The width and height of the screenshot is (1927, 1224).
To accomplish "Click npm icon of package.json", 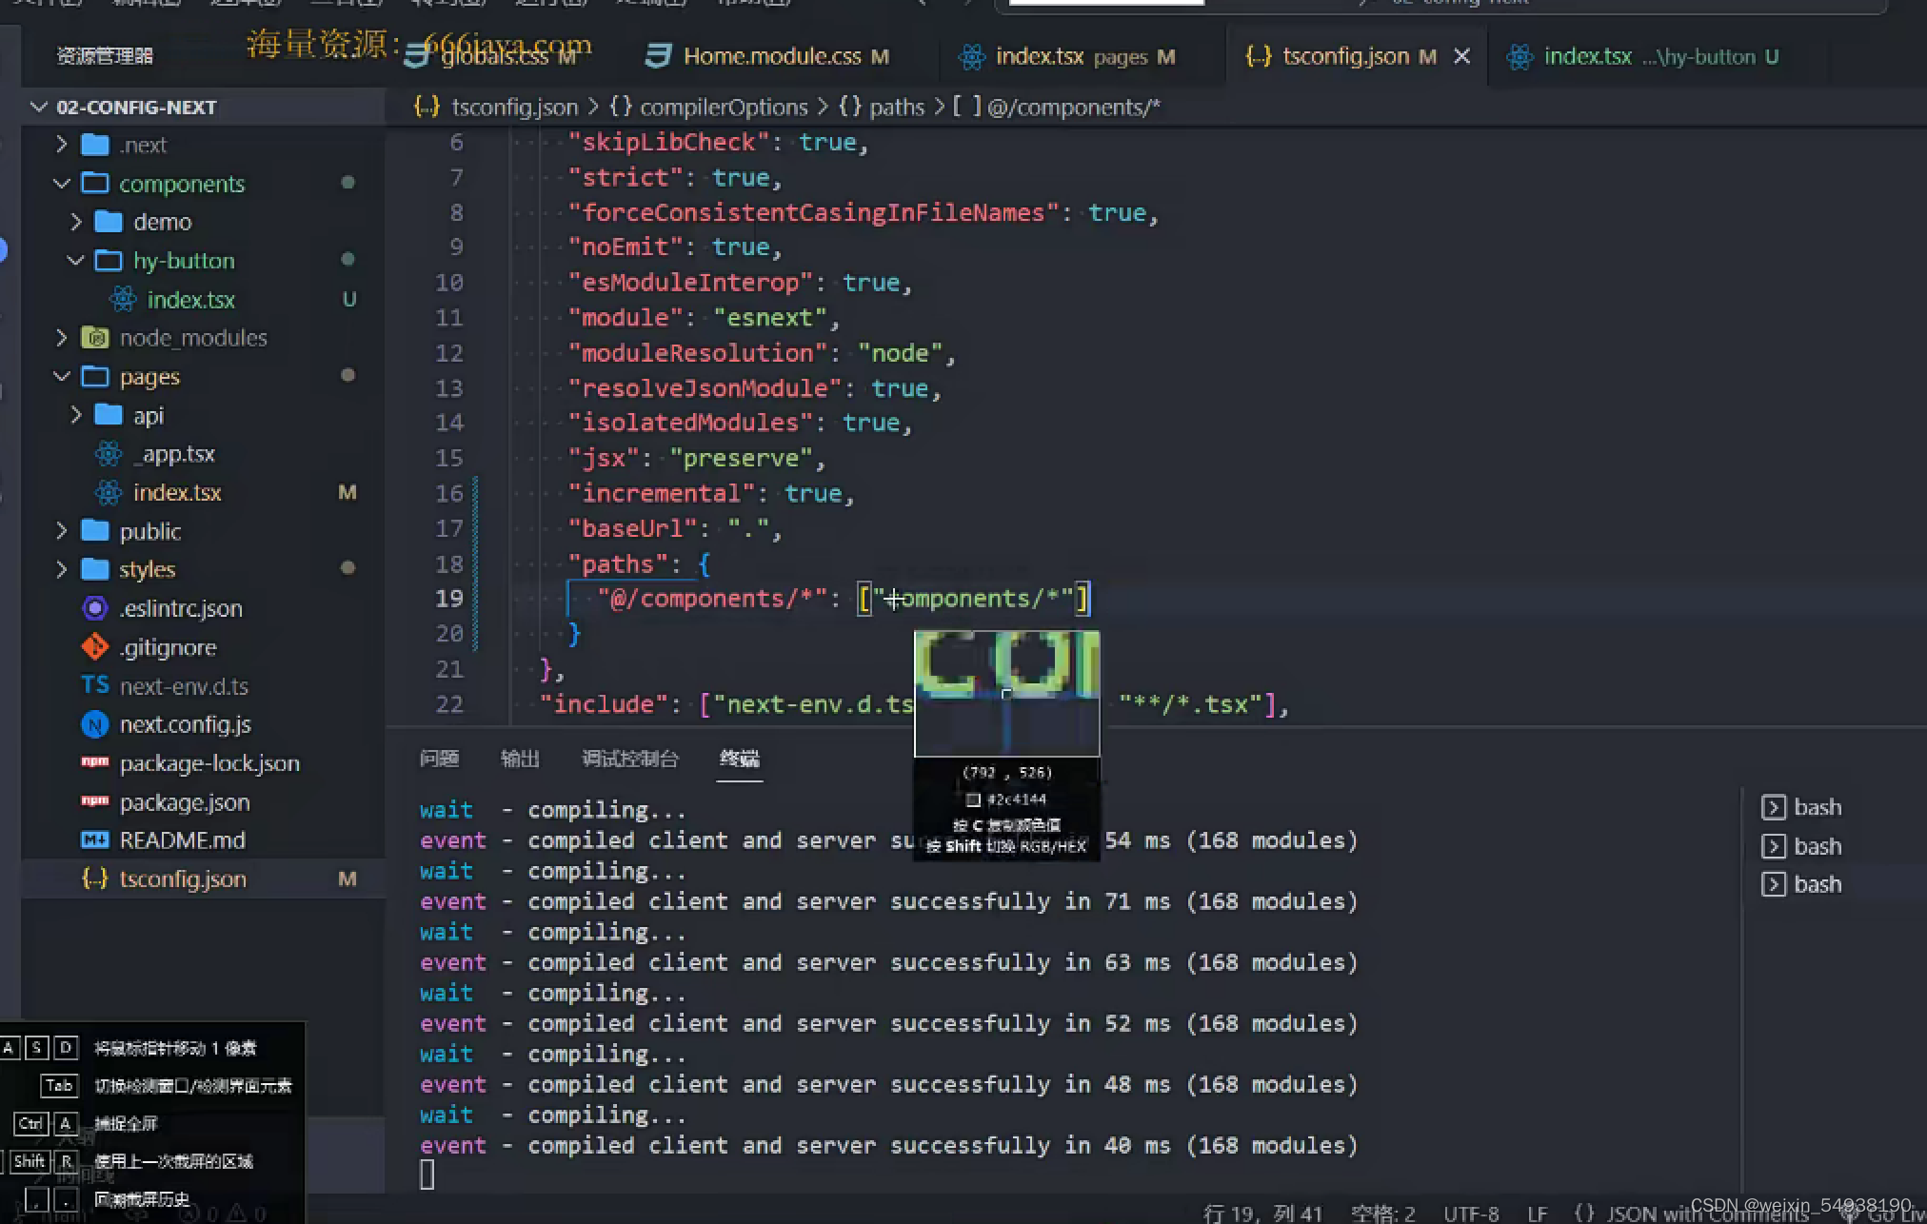I will pyautogui.click(x=95, y=801).
